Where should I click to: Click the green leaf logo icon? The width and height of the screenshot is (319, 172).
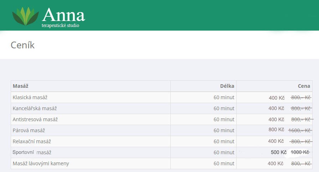(25, 16)
